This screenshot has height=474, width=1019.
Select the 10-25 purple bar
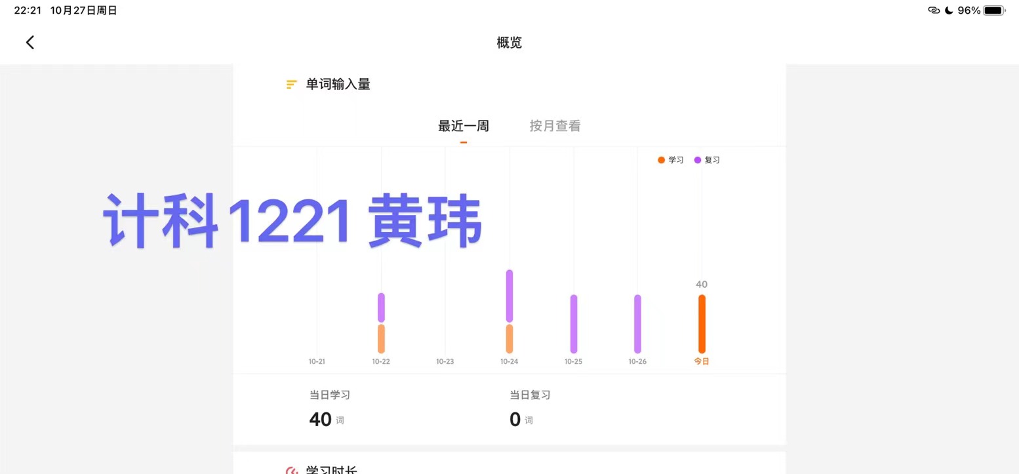tap(574, 324)
